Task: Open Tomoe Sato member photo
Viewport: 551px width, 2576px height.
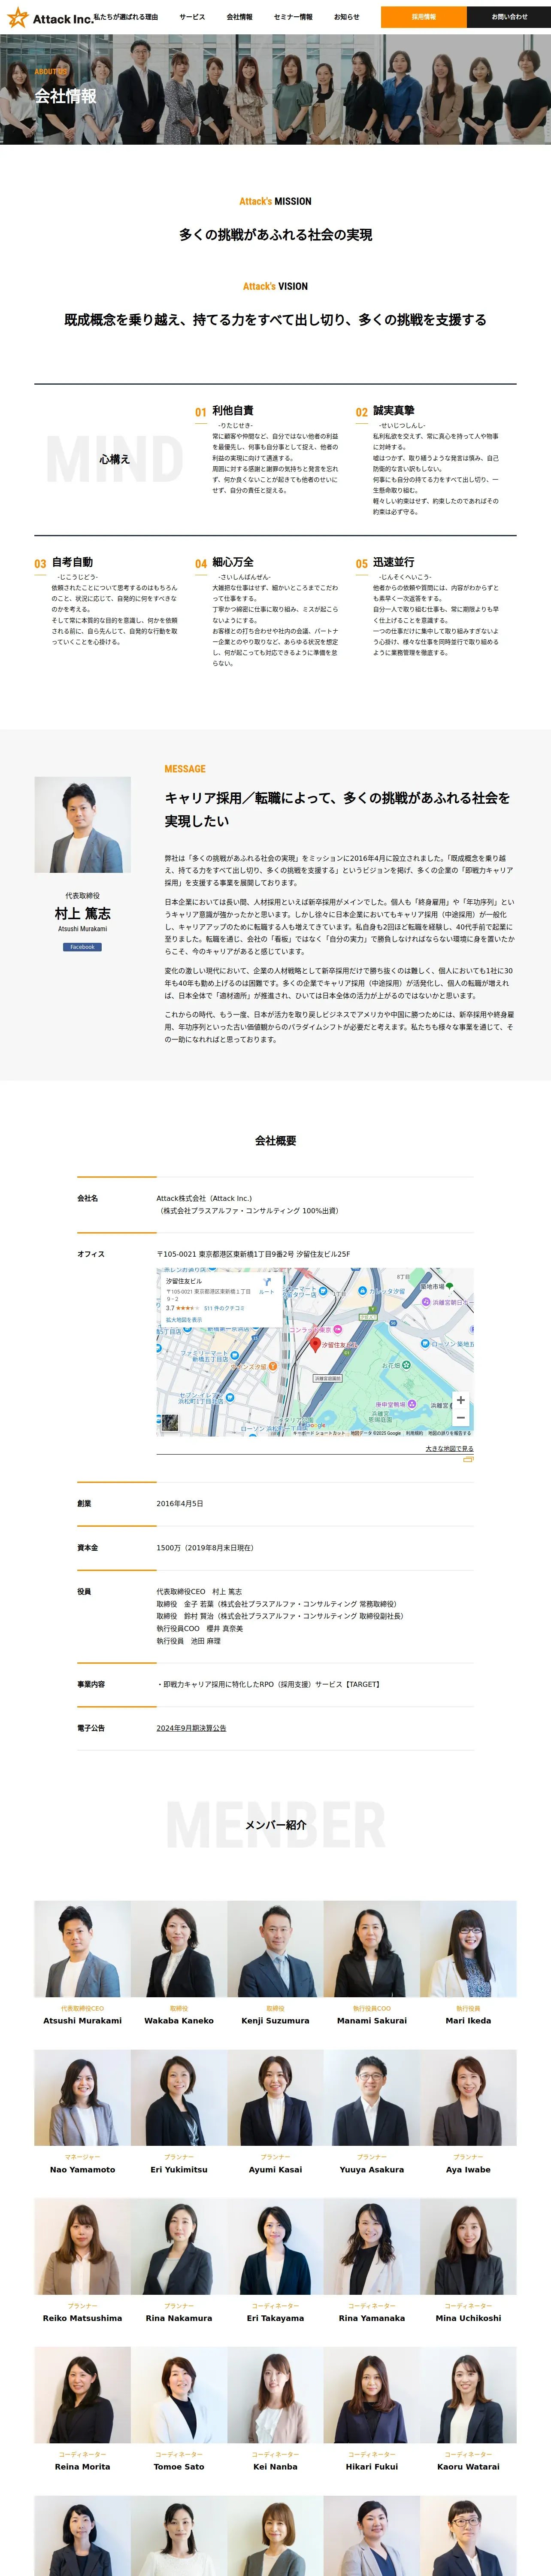Action: click(179, 2395)
